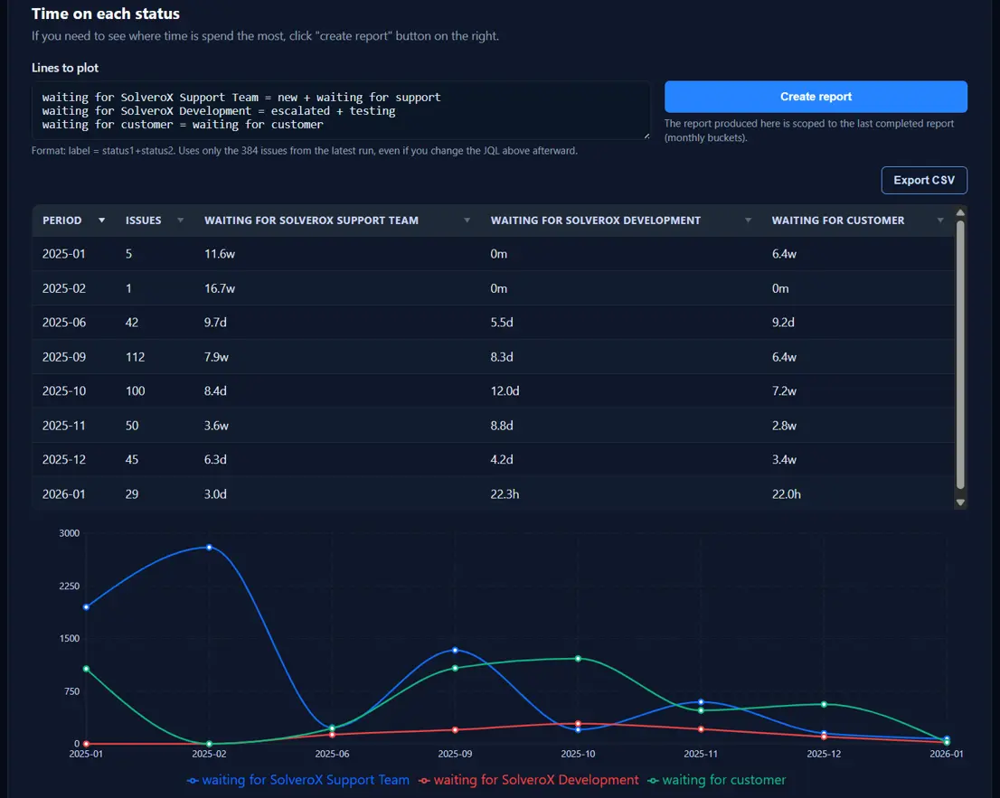Click the blue data point at the 2025-02 peak

pyautogui.click(x=209, y=548)
